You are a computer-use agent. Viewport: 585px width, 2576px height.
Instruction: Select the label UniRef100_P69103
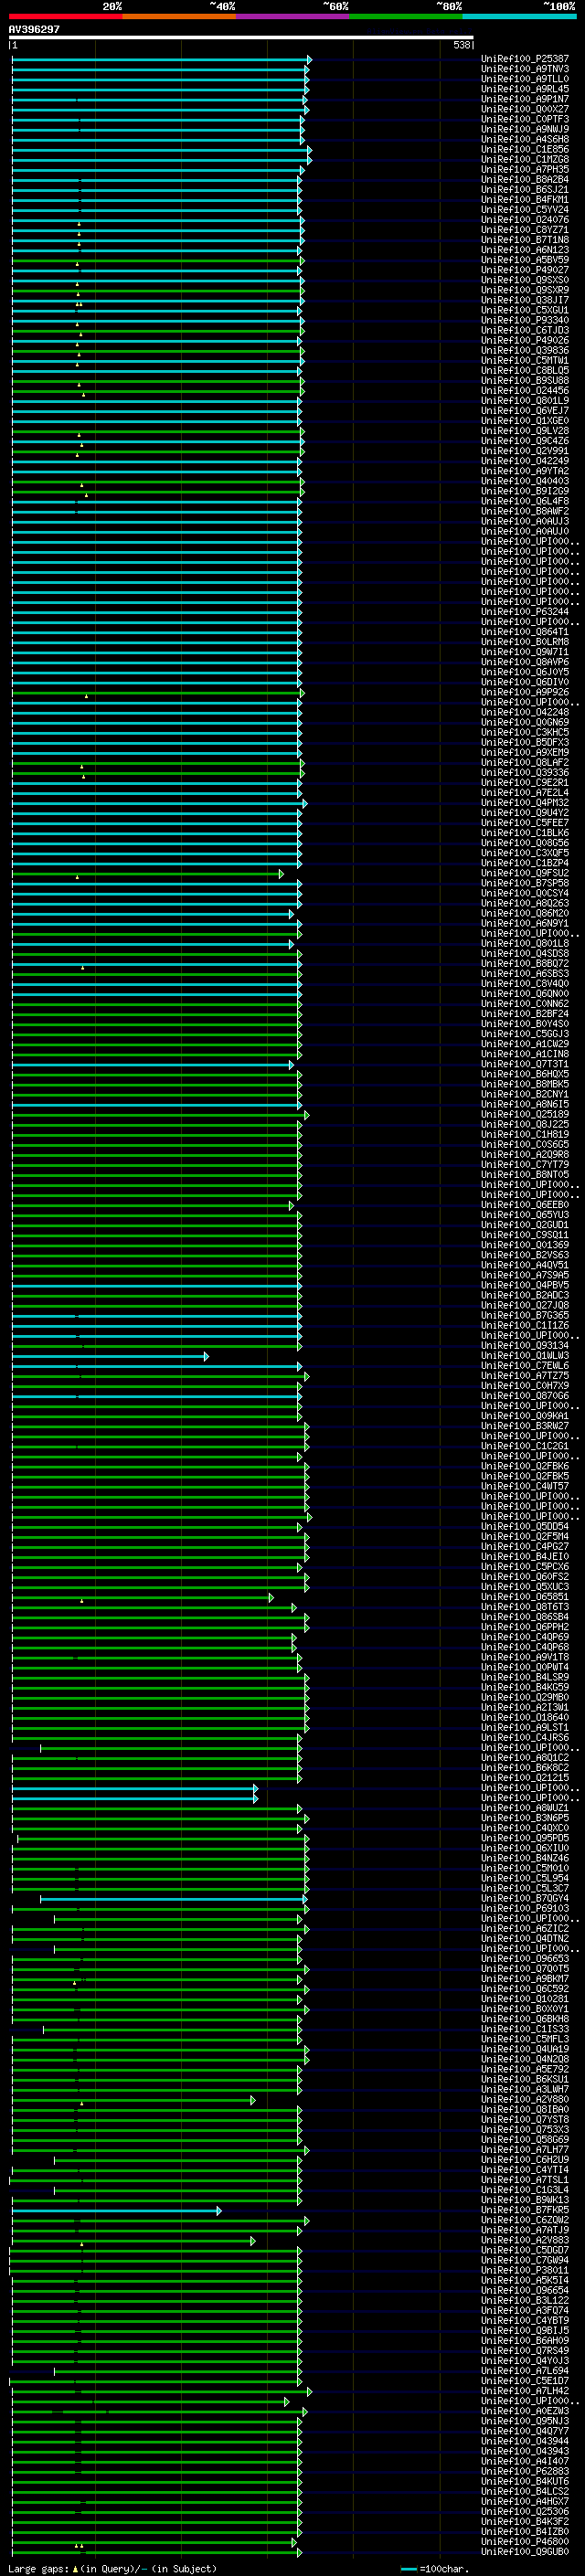coord(524,1908)
